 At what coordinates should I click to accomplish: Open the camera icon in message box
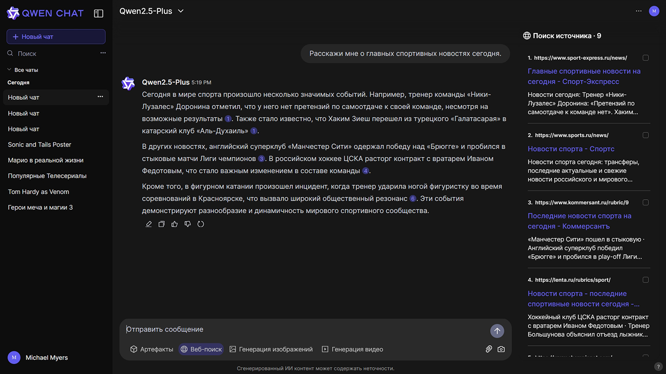pyautogui.click(x=501, y=349)
